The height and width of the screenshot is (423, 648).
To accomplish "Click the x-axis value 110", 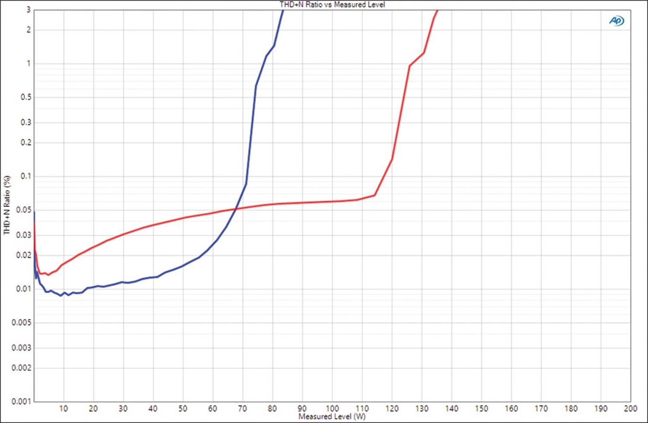I will coord(362,408).
